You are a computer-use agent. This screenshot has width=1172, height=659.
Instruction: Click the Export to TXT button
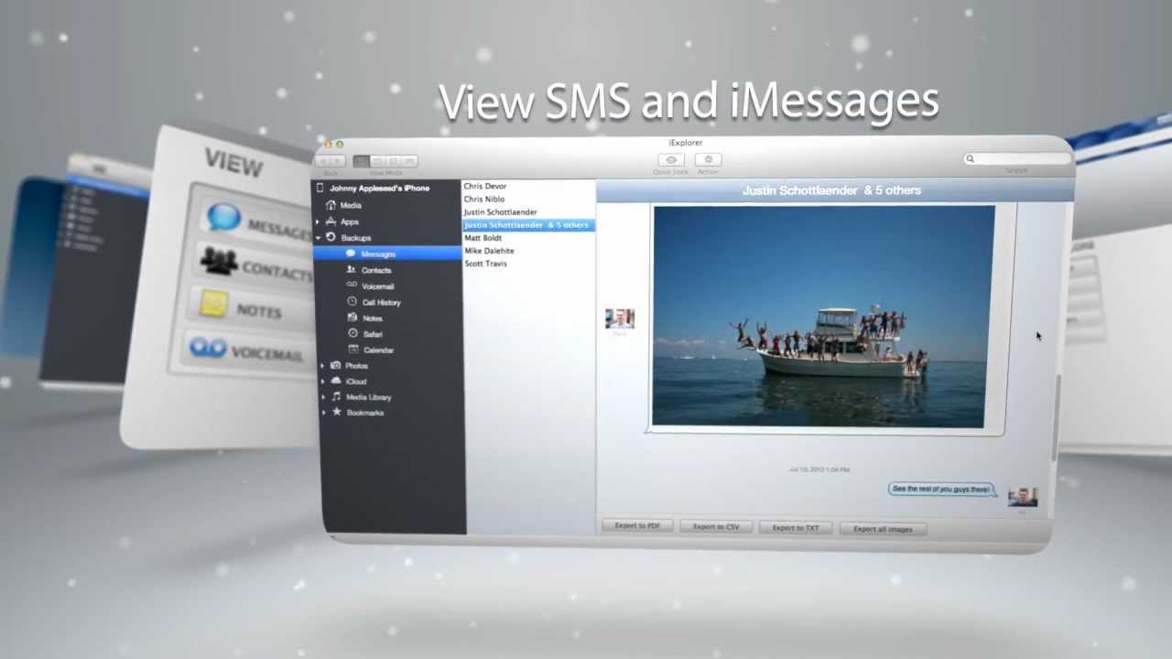click(796, 527)
